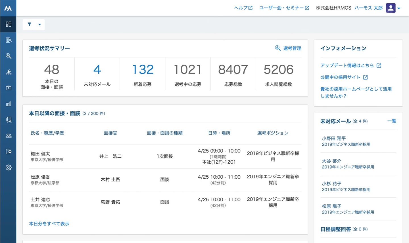Screen dimensions: 409x243
Task: Click the 面接・面談の種類 column header
Action: [x=165, y=133]
